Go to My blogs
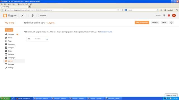Viewport: 179px width, 100px height. (10, 23)
